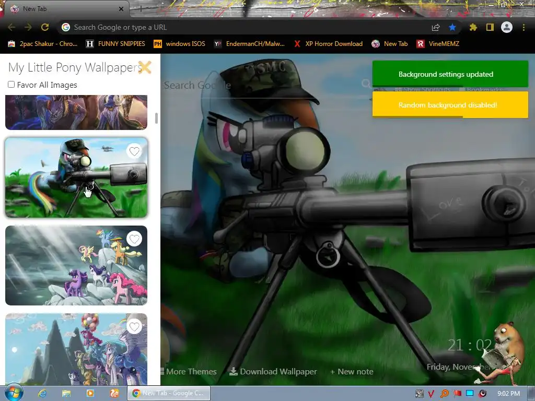Tick the Favor All Images checkbox
Image resolution: width=535 pixels, height=401 pixels.
(11, 84)
